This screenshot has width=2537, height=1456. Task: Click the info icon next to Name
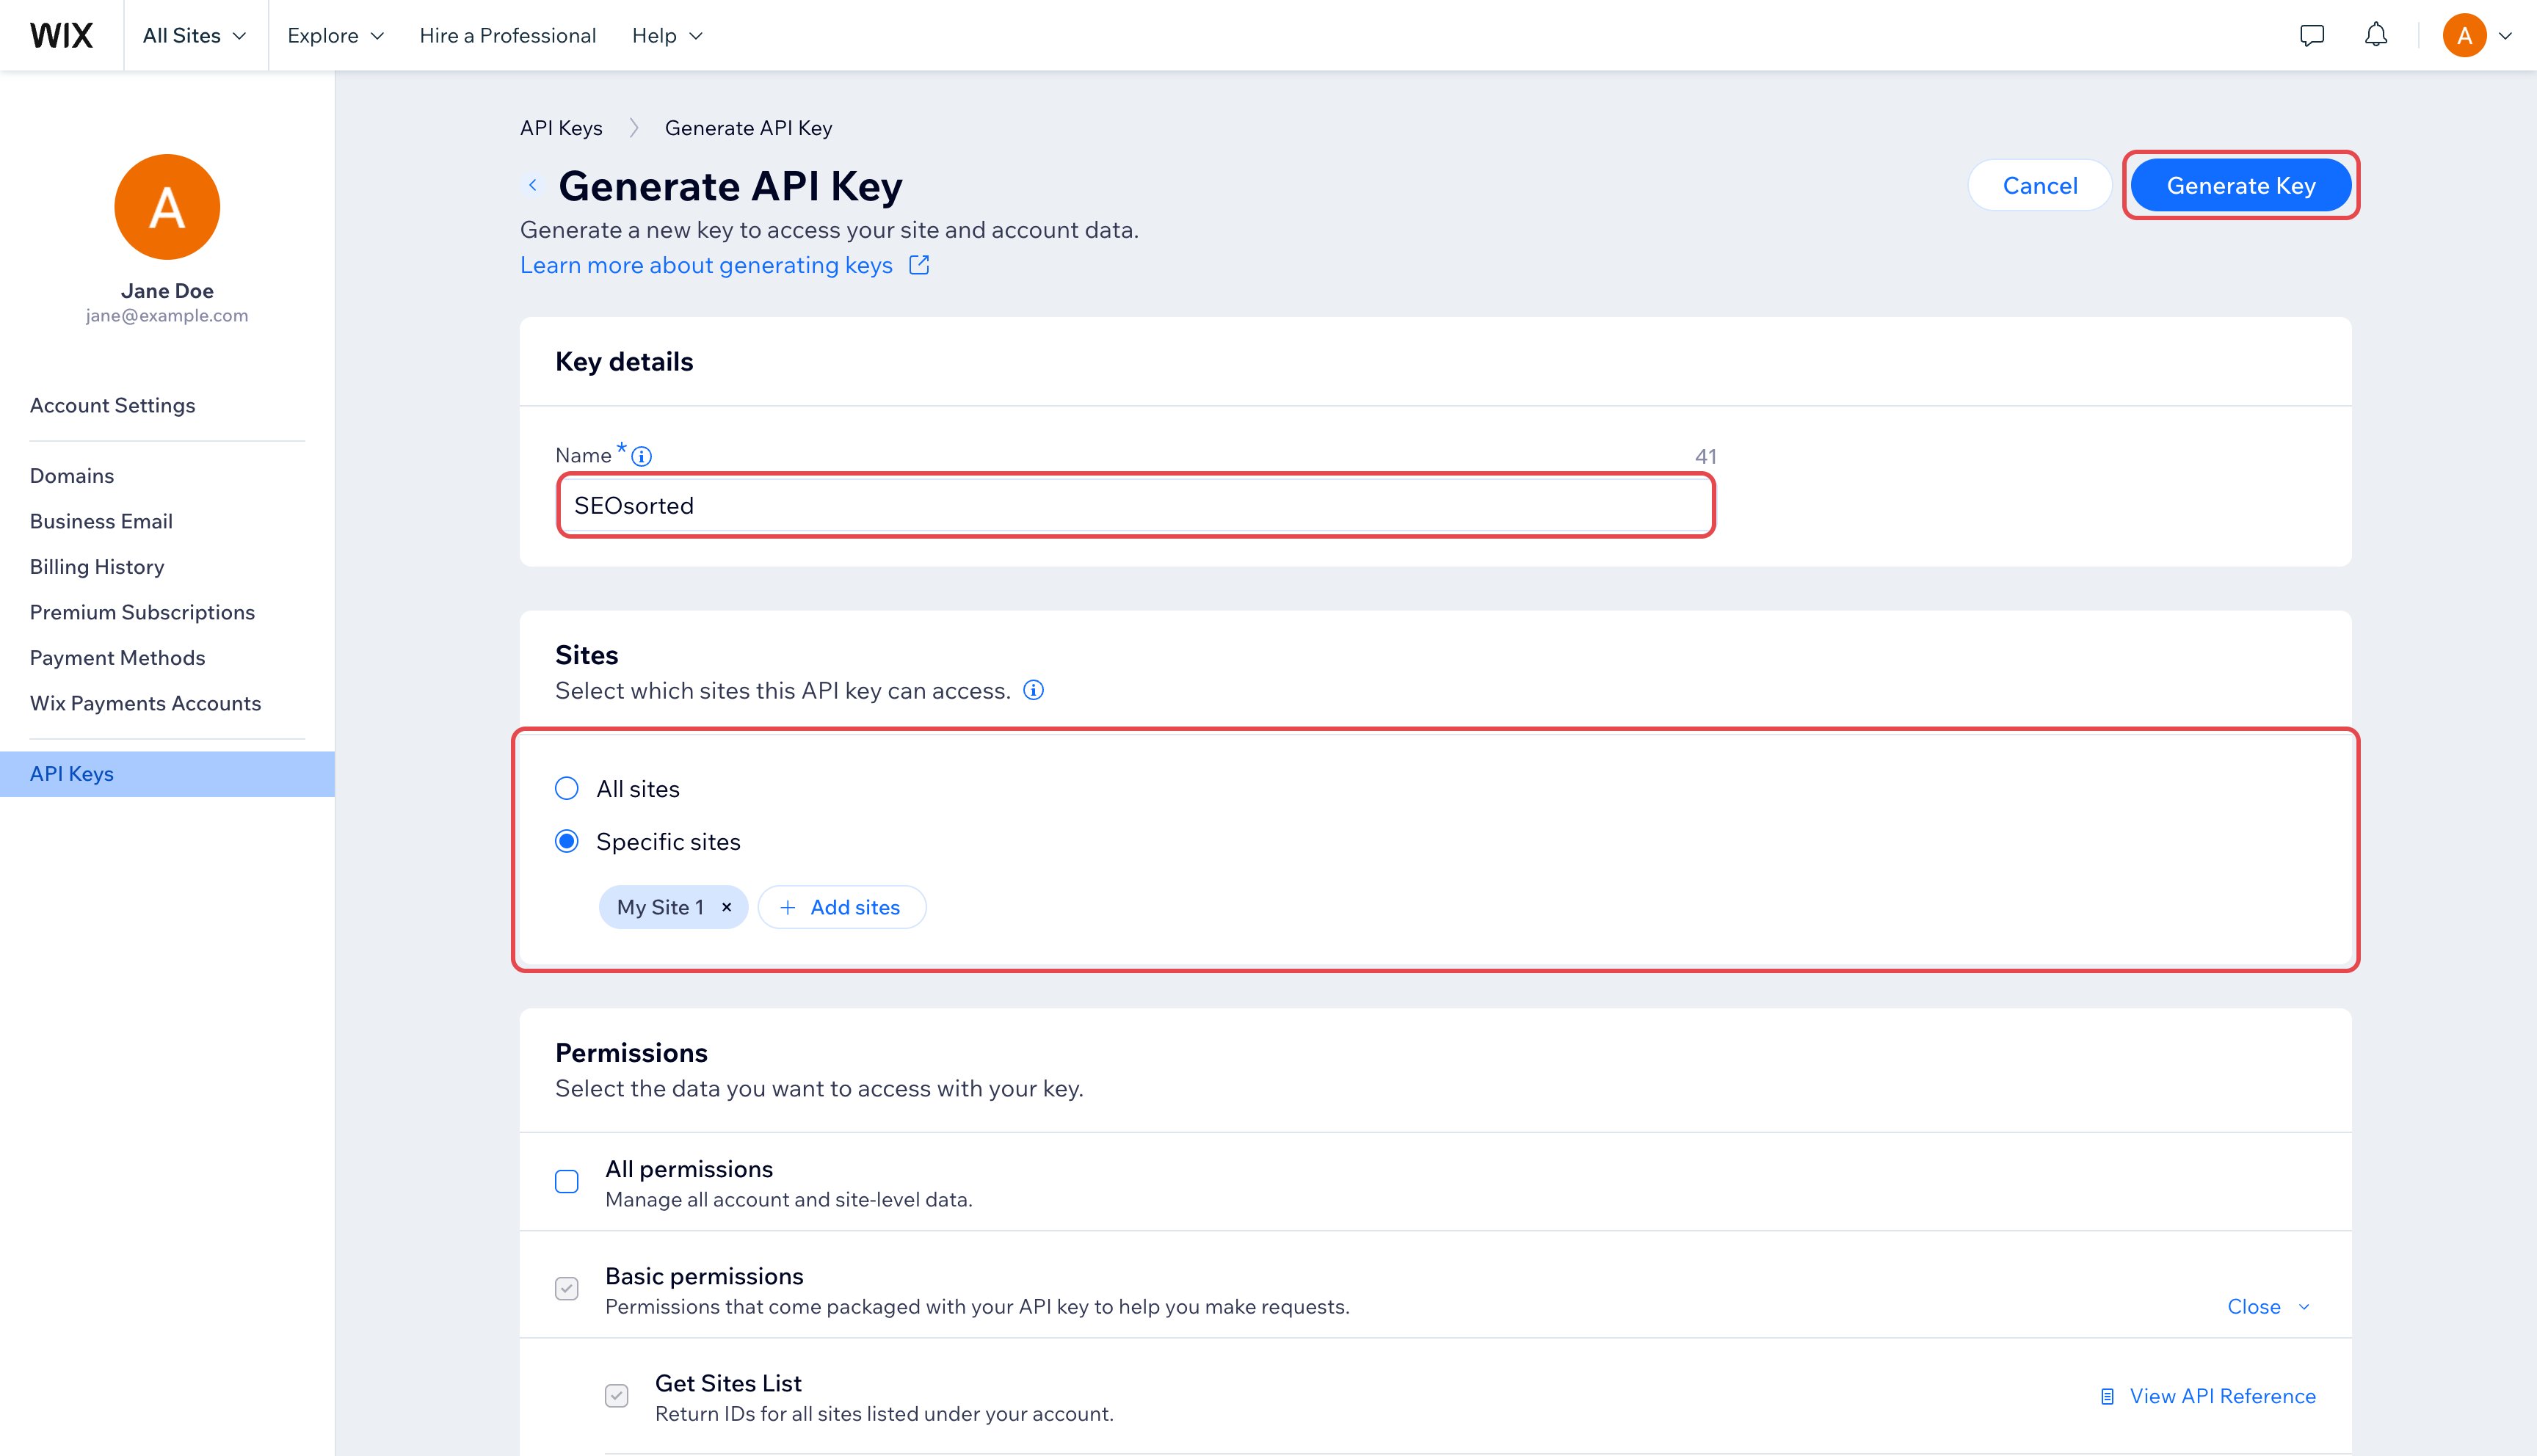click(x=642, y=456)
